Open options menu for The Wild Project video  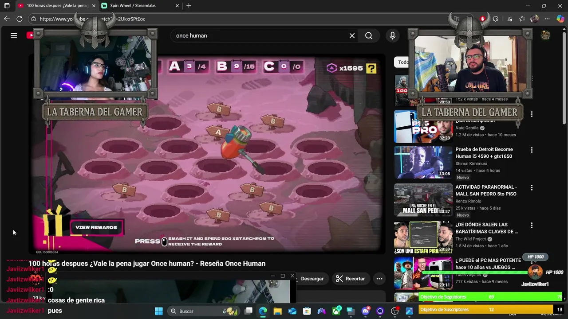[x=532, y=226]
